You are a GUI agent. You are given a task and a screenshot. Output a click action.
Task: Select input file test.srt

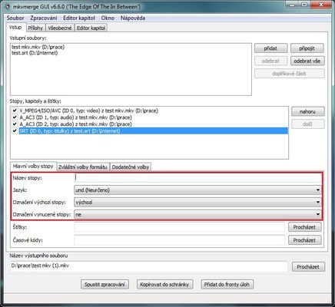(35, 53)
